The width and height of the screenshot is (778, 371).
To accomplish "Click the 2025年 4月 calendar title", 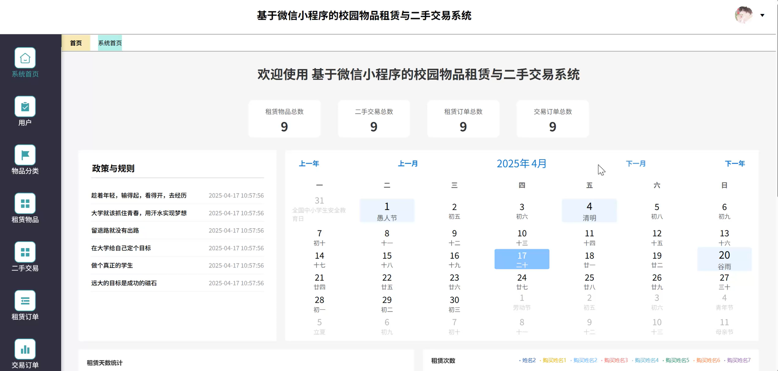I will [x=522, y=164].
